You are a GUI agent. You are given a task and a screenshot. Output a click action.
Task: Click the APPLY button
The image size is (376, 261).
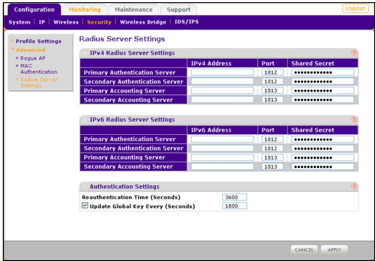coord(334,249)
